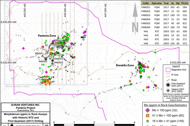
Task: Click the DURAN VENTURES INC. title text
Action: (26, 105)
